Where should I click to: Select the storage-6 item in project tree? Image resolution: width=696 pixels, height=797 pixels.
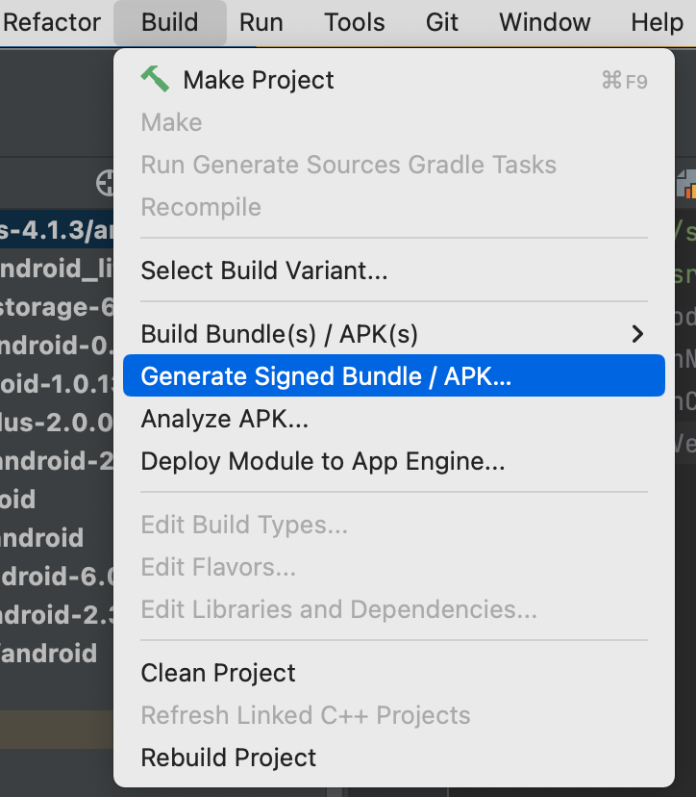pyautogui.click(x=56, y=307)
